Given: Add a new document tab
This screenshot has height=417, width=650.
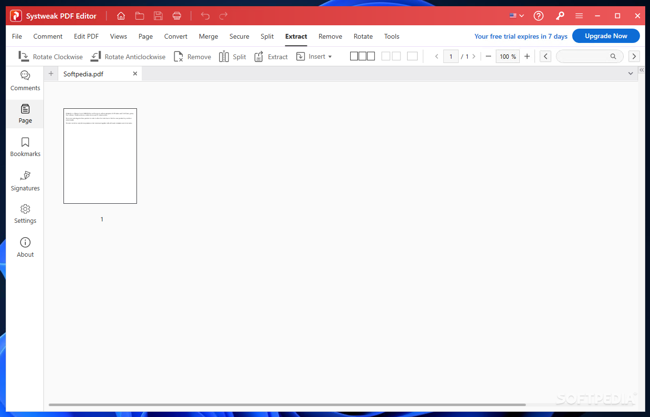Looking at the screenshot, I should pos(51,73).
